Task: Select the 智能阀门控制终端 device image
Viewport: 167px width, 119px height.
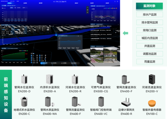Action: click(x=101, y=102)
